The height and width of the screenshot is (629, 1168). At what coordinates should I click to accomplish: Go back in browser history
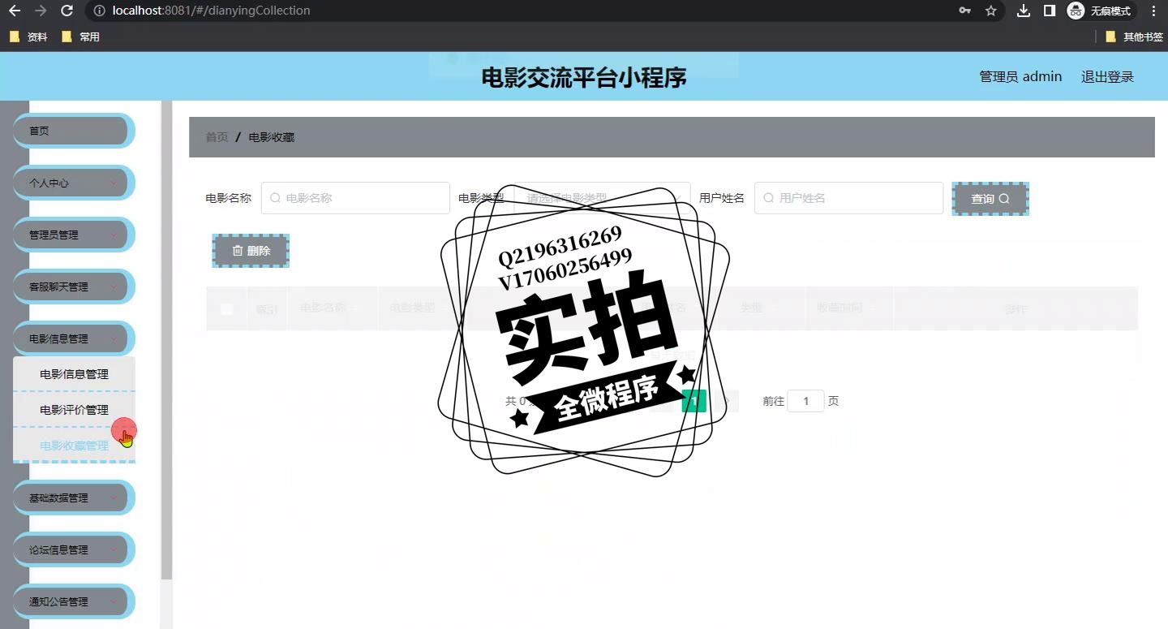[x=15, y=11]
